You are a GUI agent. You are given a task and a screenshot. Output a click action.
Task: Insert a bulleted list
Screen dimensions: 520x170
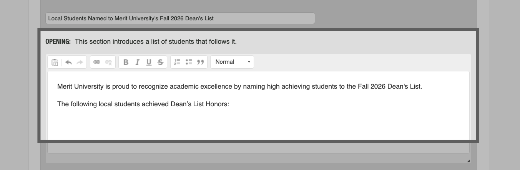click(x=189, y=62)
